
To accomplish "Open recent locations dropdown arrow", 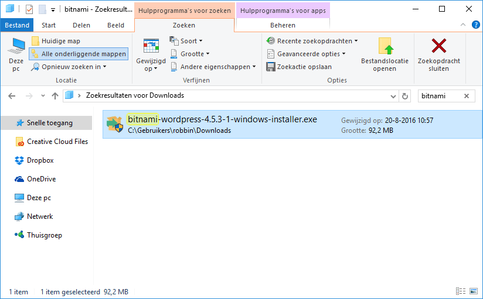I will (x=43, y=96).
